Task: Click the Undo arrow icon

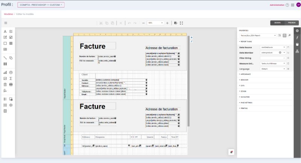Action: click(129, 23)
